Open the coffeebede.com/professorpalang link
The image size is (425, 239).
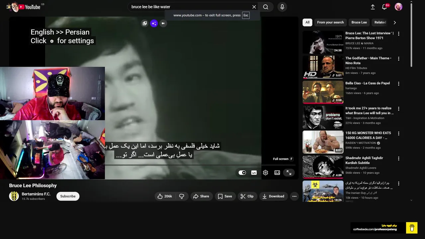pos(375,229)
